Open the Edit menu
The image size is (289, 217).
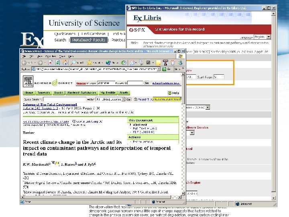pos(31,56)
